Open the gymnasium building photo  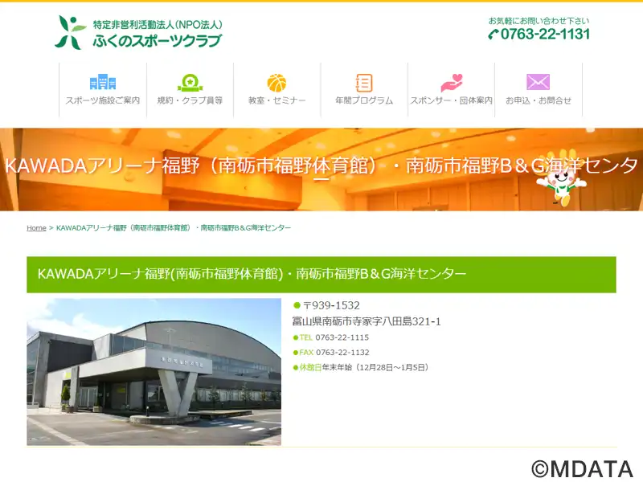point(154,372)
